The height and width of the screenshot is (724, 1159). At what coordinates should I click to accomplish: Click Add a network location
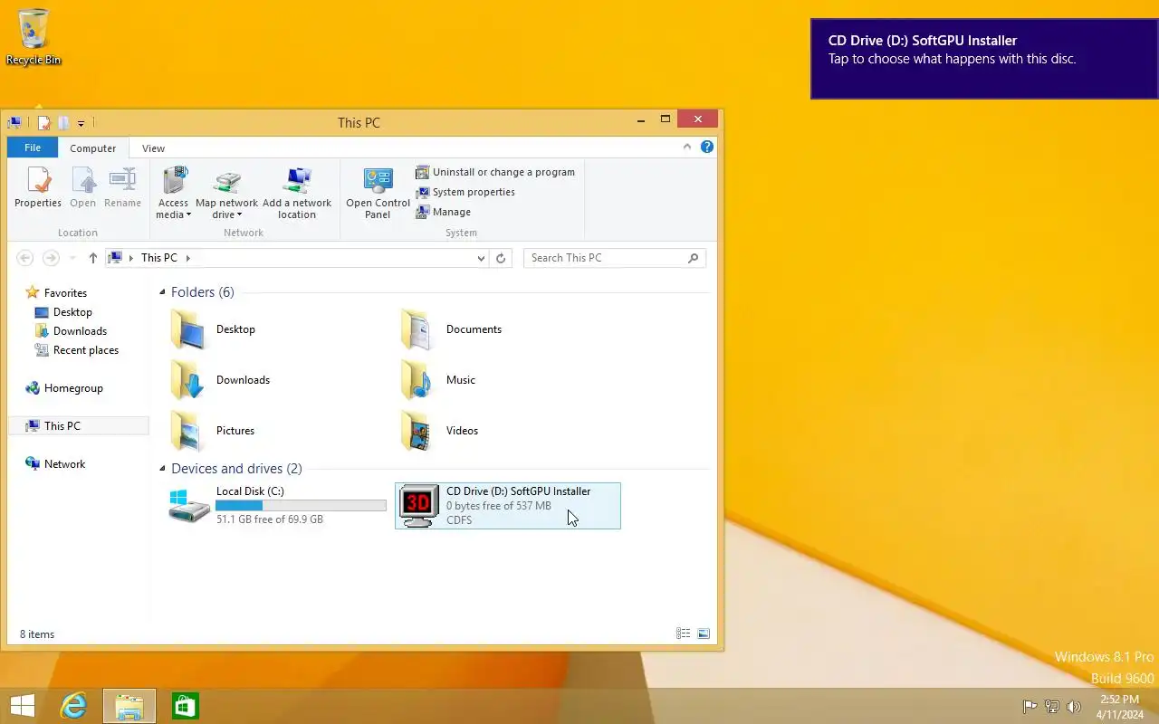click(x=297, y=192)
